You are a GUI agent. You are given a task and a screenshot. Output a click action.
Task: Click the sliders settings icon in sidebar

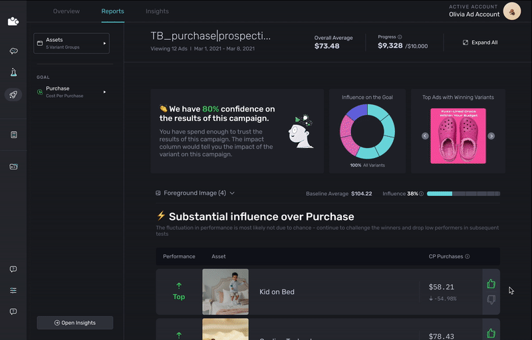click(13, 290)
